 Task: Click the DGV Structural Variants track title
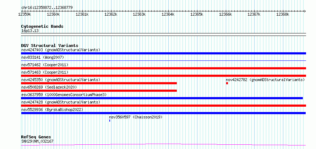[50, 46]
